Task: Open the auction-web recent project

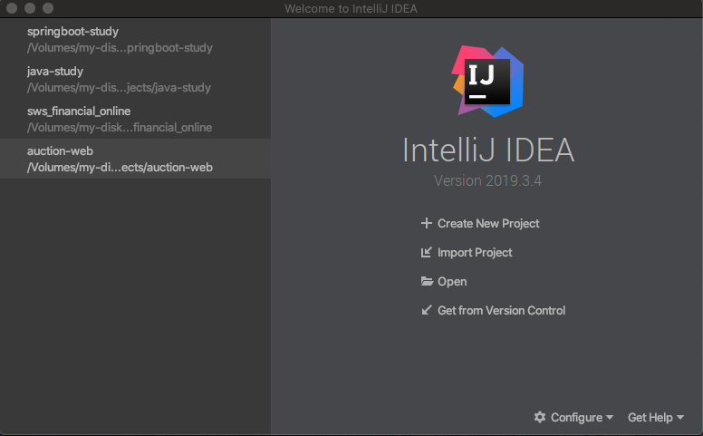Action: tap(120, 159)
